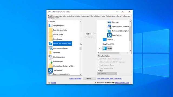Select the View device web page text
Screen dimensions: 173x97
pyautogui.click(x=60, y=48)
